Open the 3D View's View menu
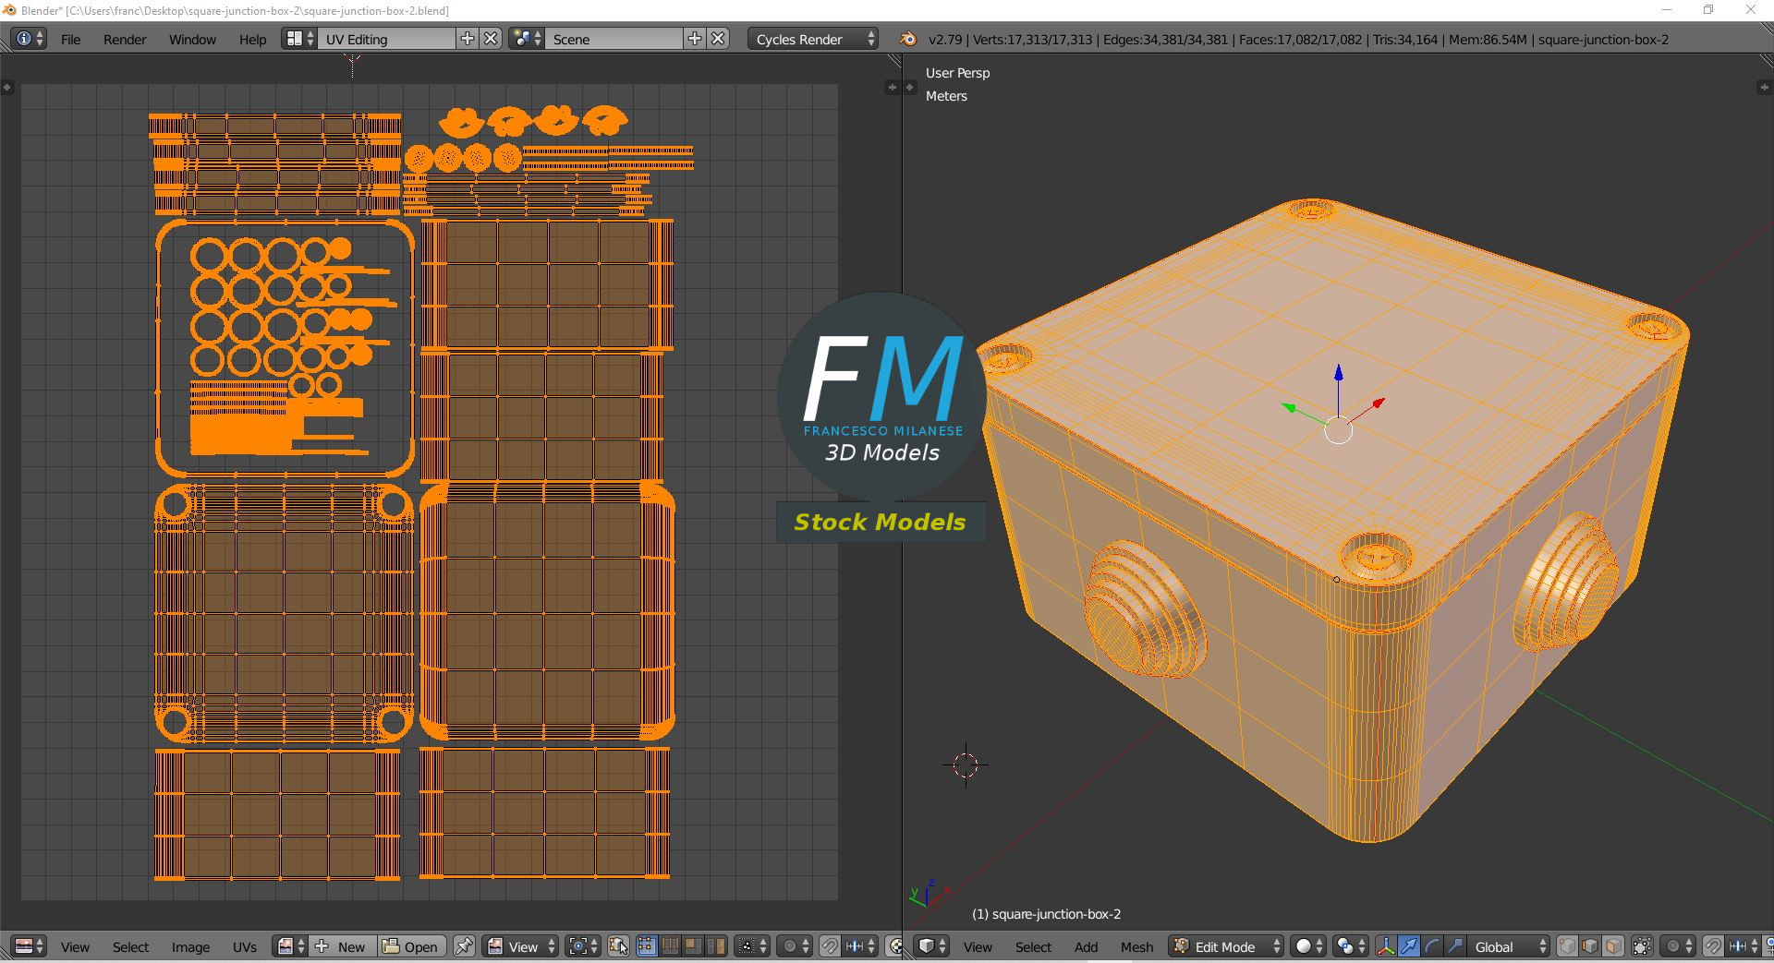The height and width of the screenshot is (963, 1774). click(978, 946)
